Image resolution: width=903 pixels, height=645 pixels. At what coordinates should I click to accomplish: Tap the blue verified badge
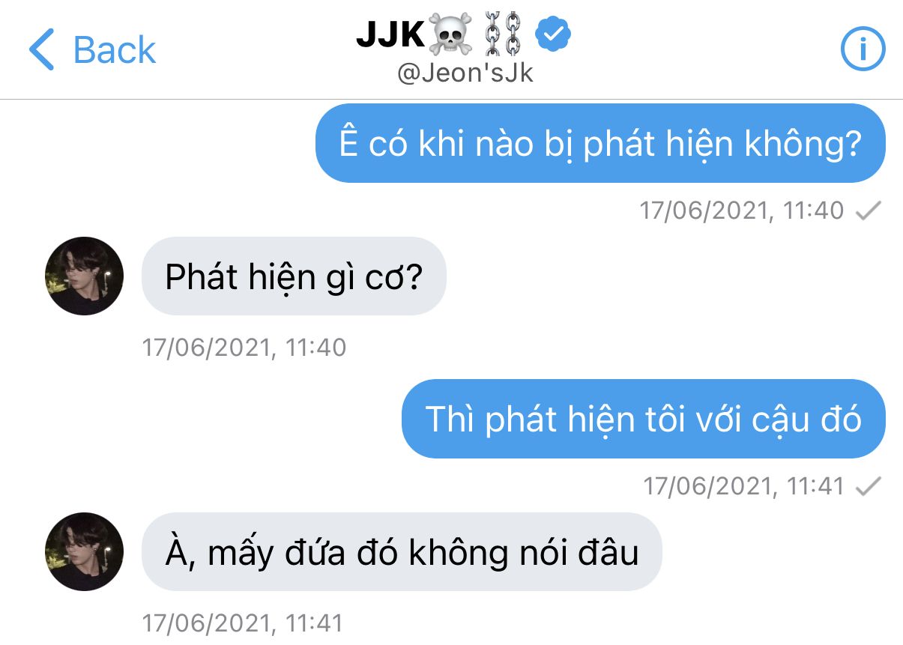tap(555, 33)
